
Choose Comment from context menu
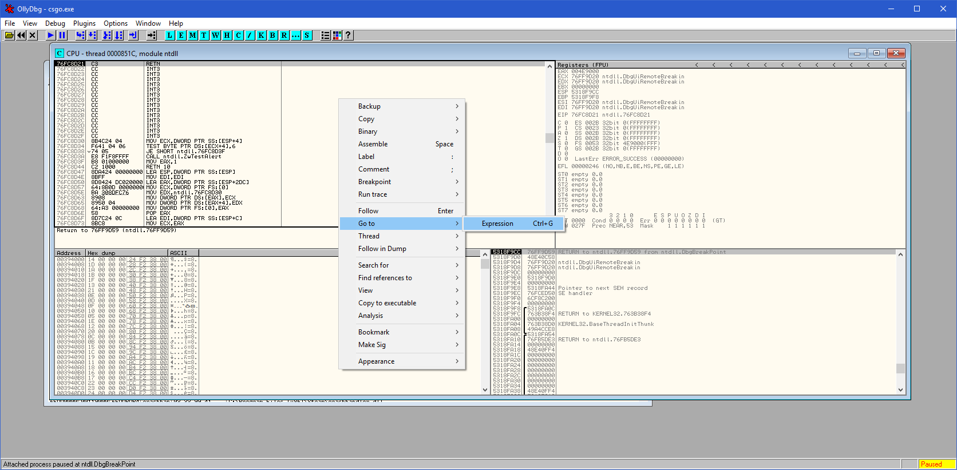click(402, 169)
